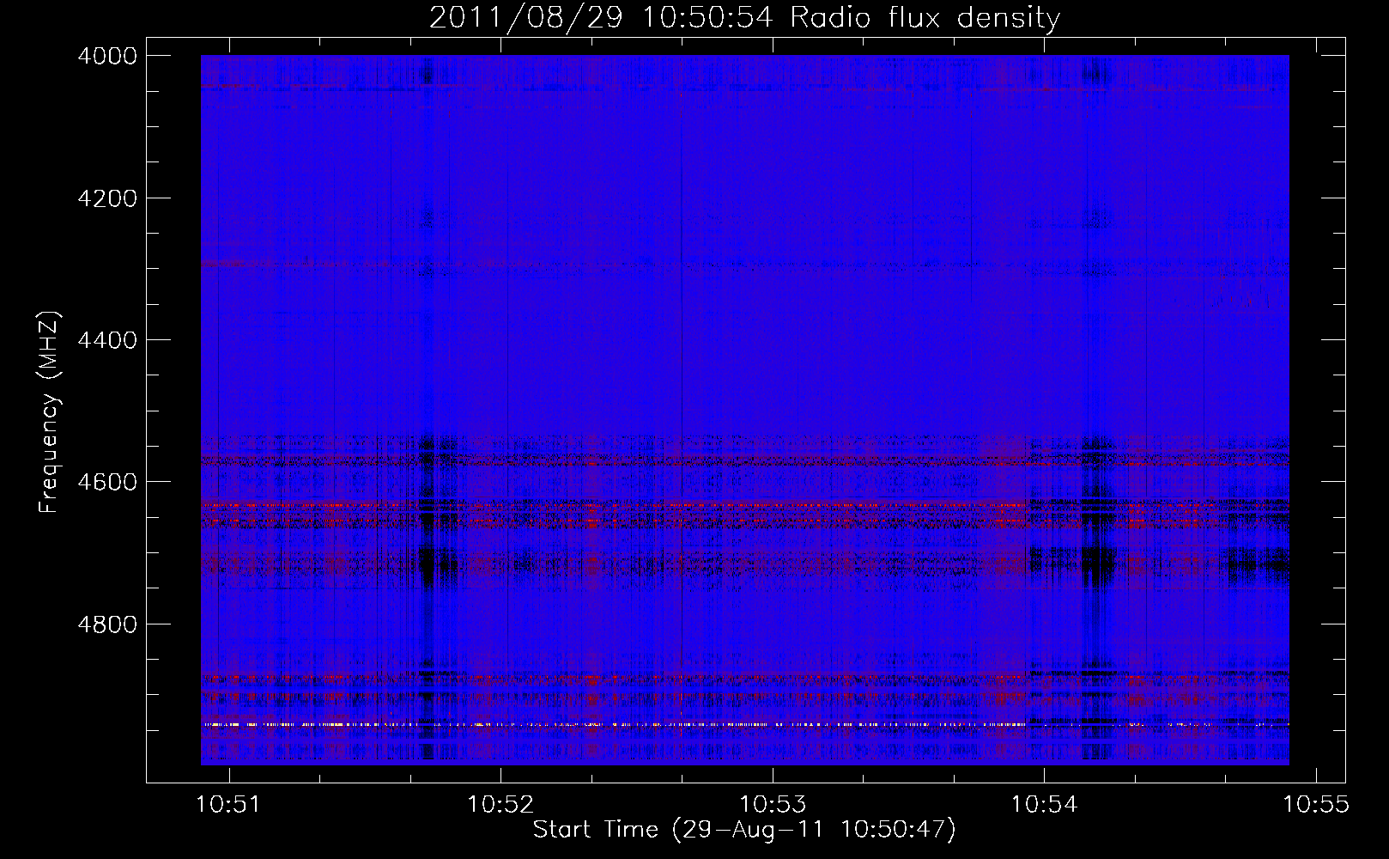1389x859 pixels.
Task: Click the "Frequency (MHZ)" axis label
Action: pos(49,412)
